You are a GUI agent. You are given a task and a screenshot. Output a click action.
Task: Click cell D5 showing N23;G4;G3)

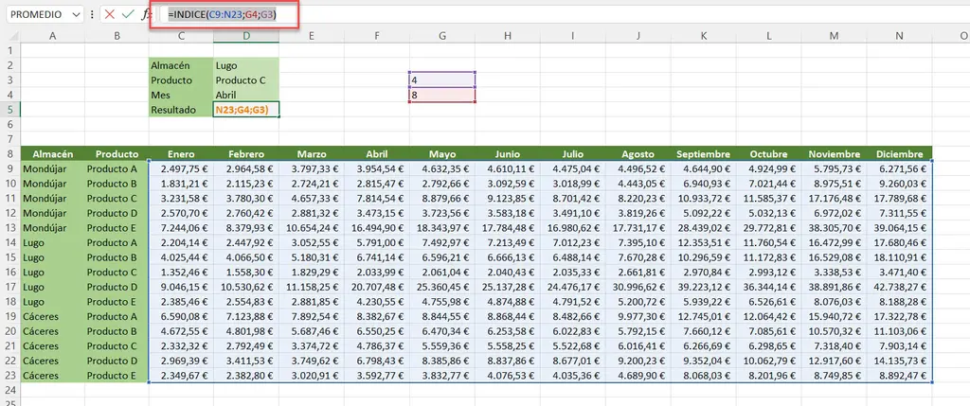pyautogui.click(x=246, y=110)
